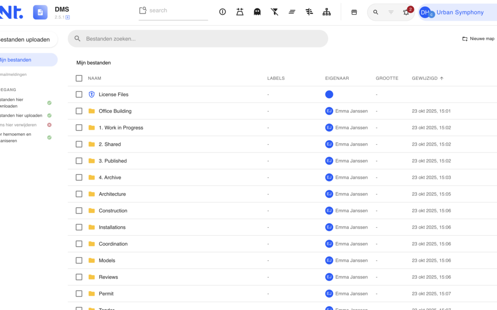Tick the 3. Published folder checkbox
Viewport: 497px width, 310px height.
[x=79, y=161]
